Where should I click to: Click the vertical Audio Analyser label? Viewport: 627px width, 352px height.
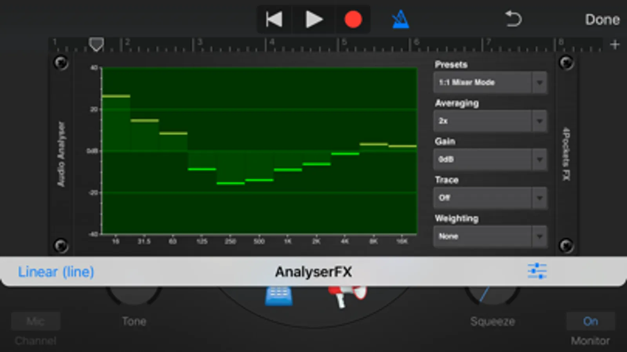coord(61,154)
